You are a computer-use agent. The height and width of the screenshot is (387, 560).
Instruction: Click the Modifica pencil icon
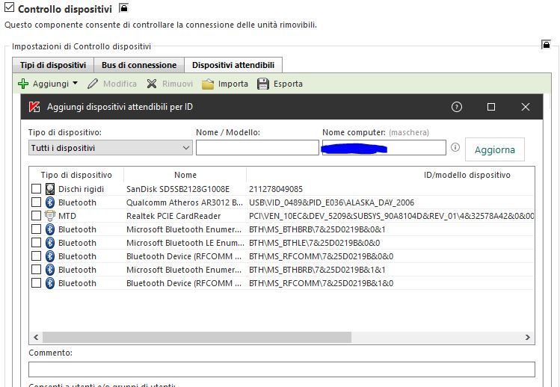pos(93,84)
